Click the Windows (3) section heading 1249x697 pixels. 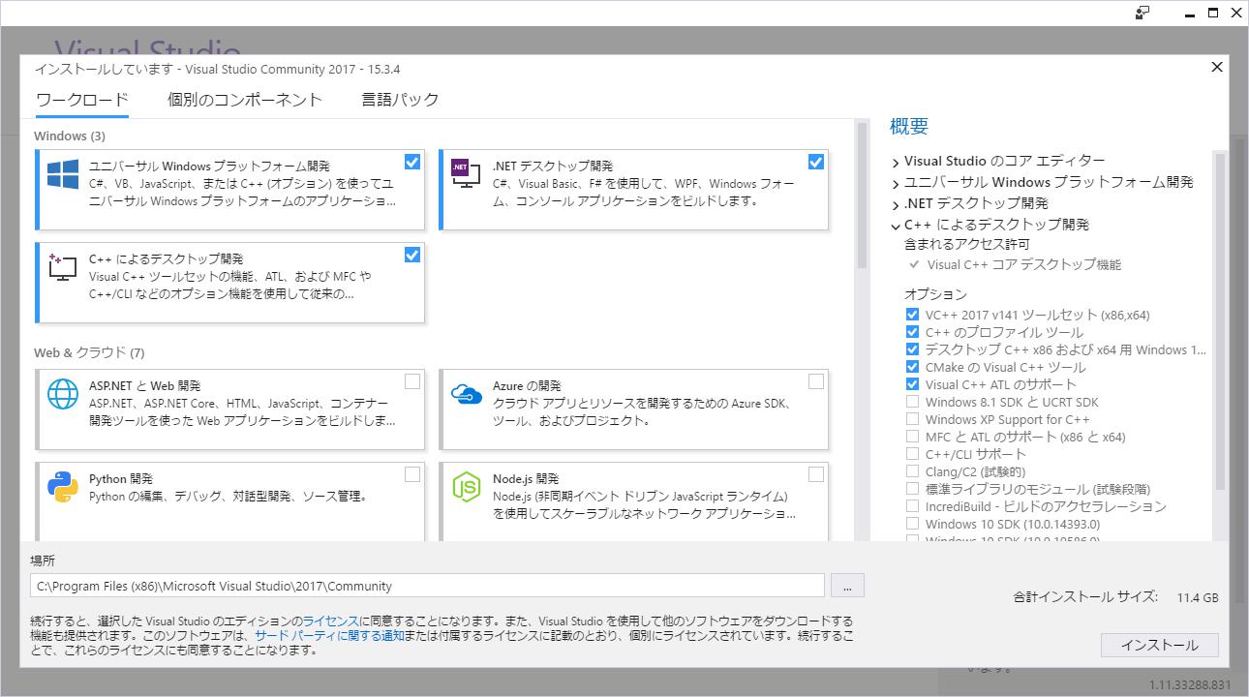70,136
